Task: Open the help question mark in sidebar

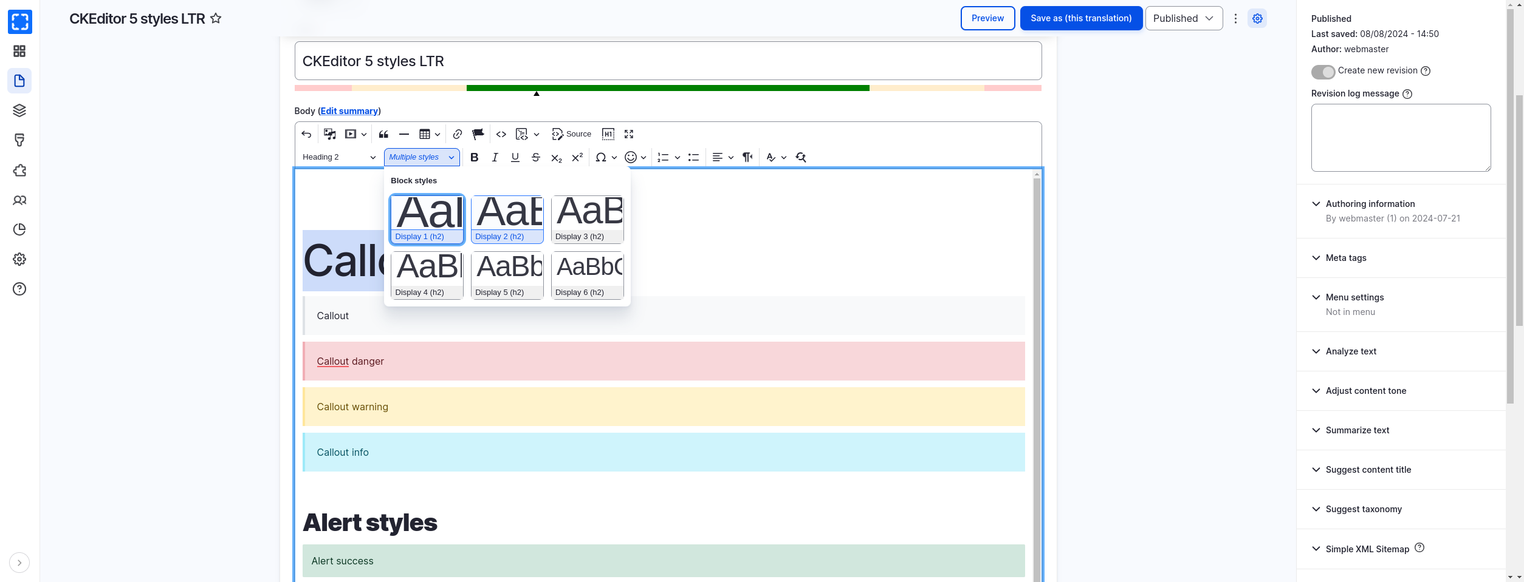Action: [19, 289]
